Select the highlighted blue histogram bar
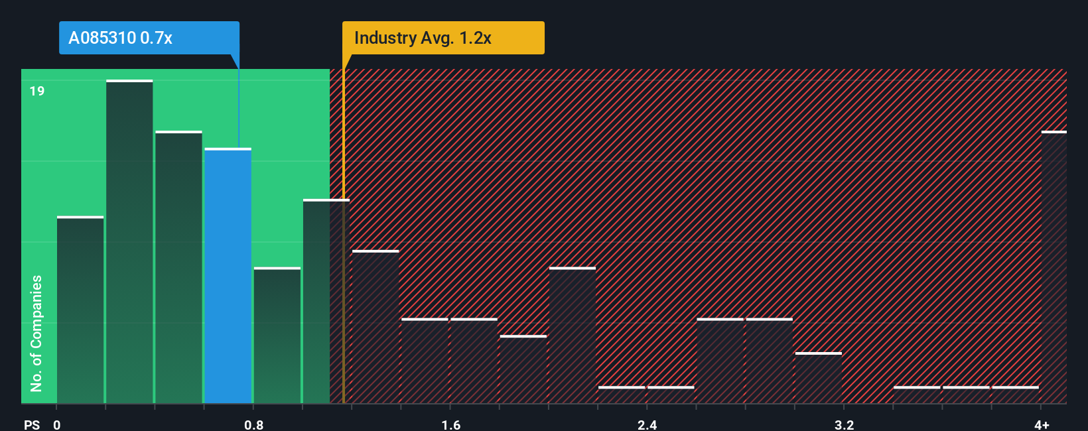Viewport: 1088px width, 431px height. coord(228,276)
